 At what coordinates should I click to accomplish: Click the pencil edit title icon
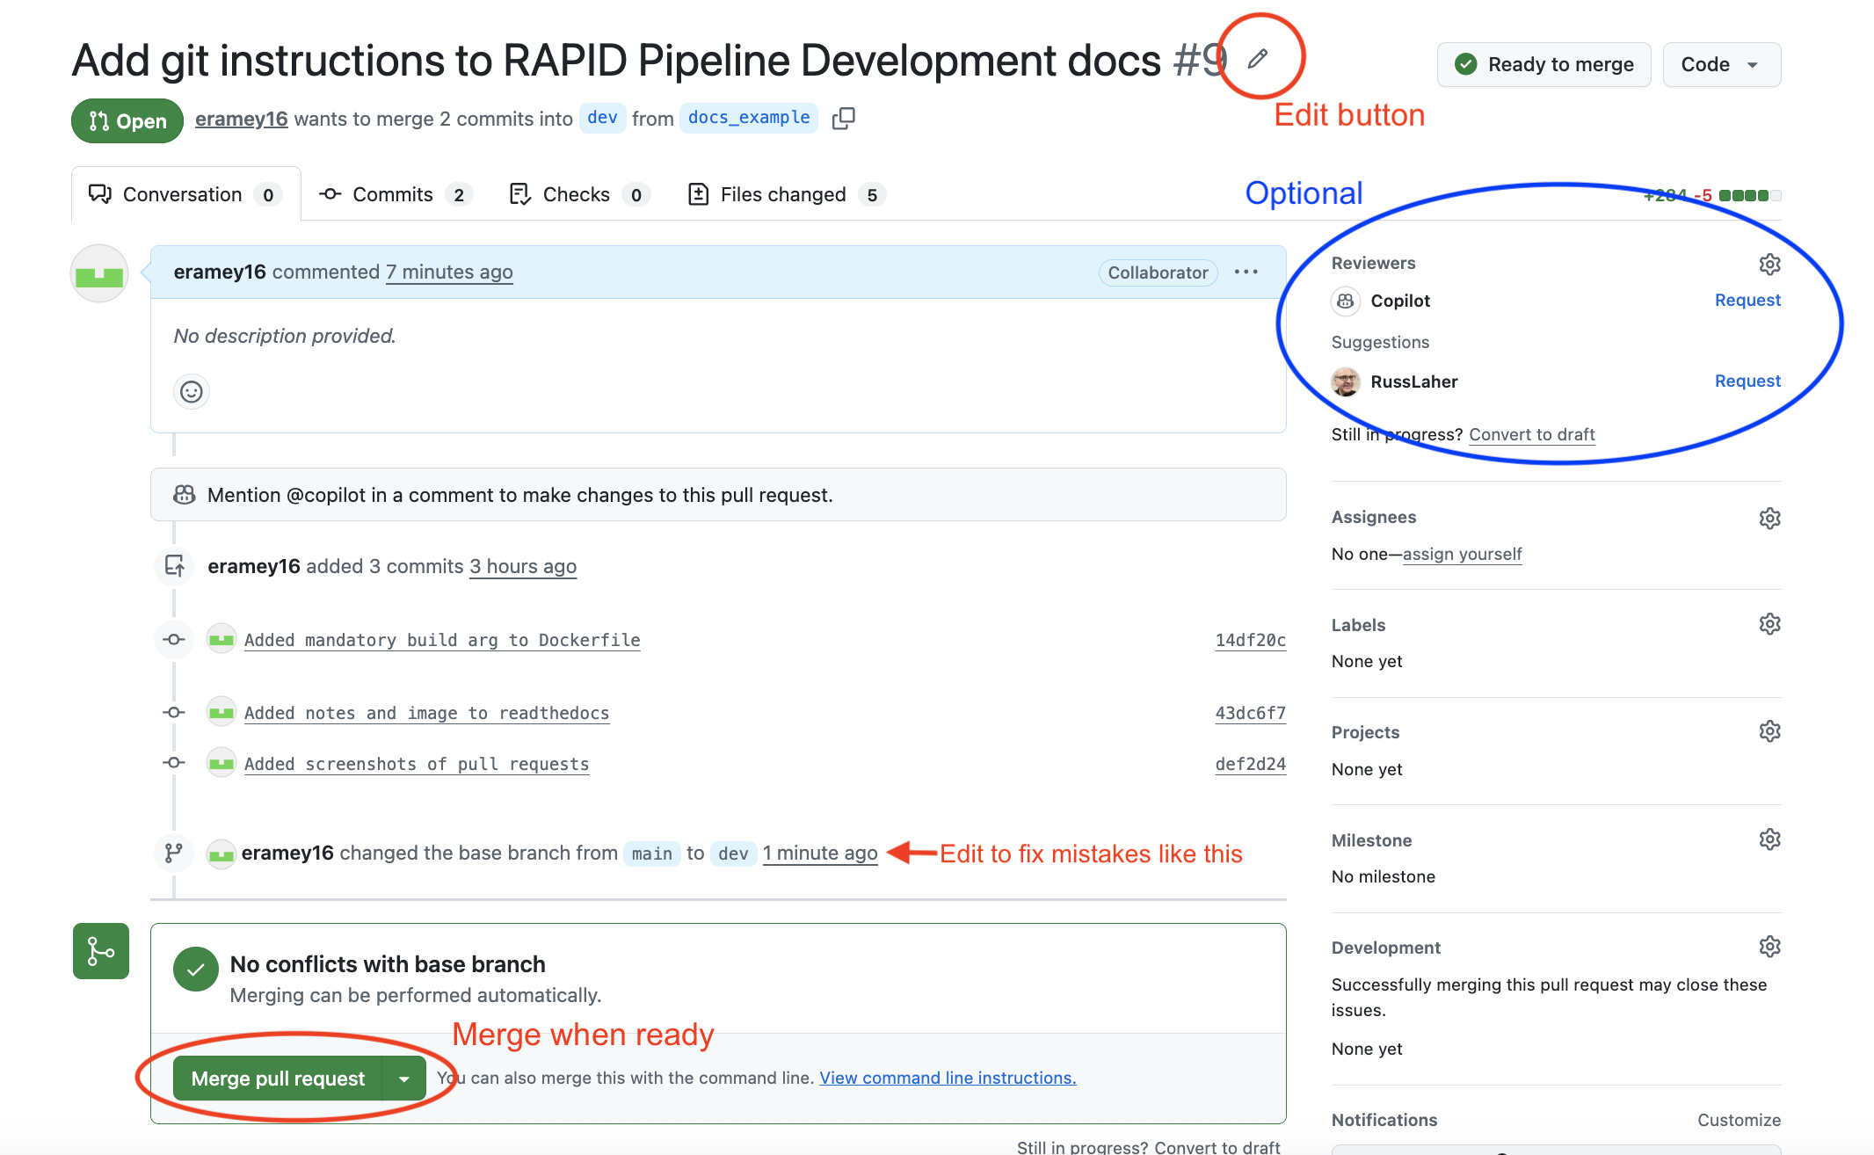(1258, 59)
